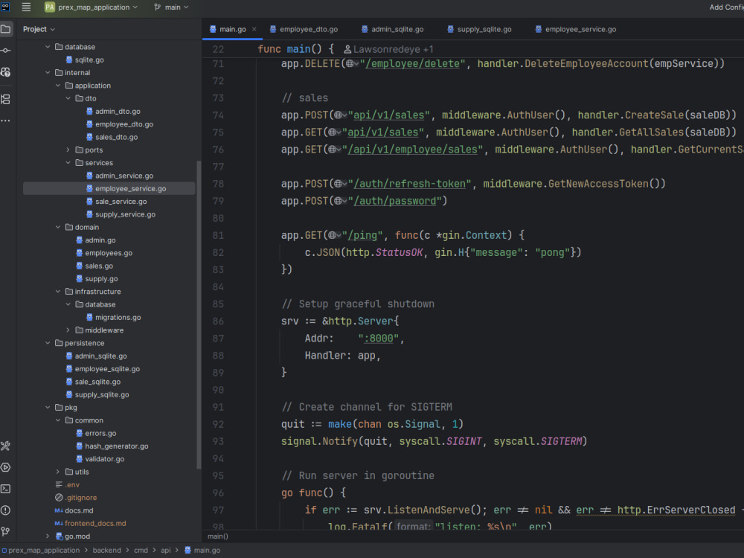Click the author icon next to Lawsonredeye
This screenshot has width=744, height=558.
tap(347, 49)
